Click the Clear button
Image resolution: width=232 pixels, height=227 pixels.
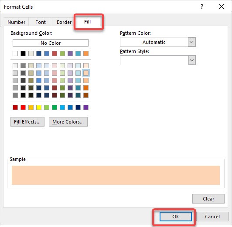[208, 199]
